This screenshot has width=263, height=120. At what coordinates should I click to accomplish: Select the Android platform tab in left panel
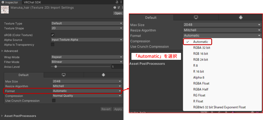tap(104, 75)
